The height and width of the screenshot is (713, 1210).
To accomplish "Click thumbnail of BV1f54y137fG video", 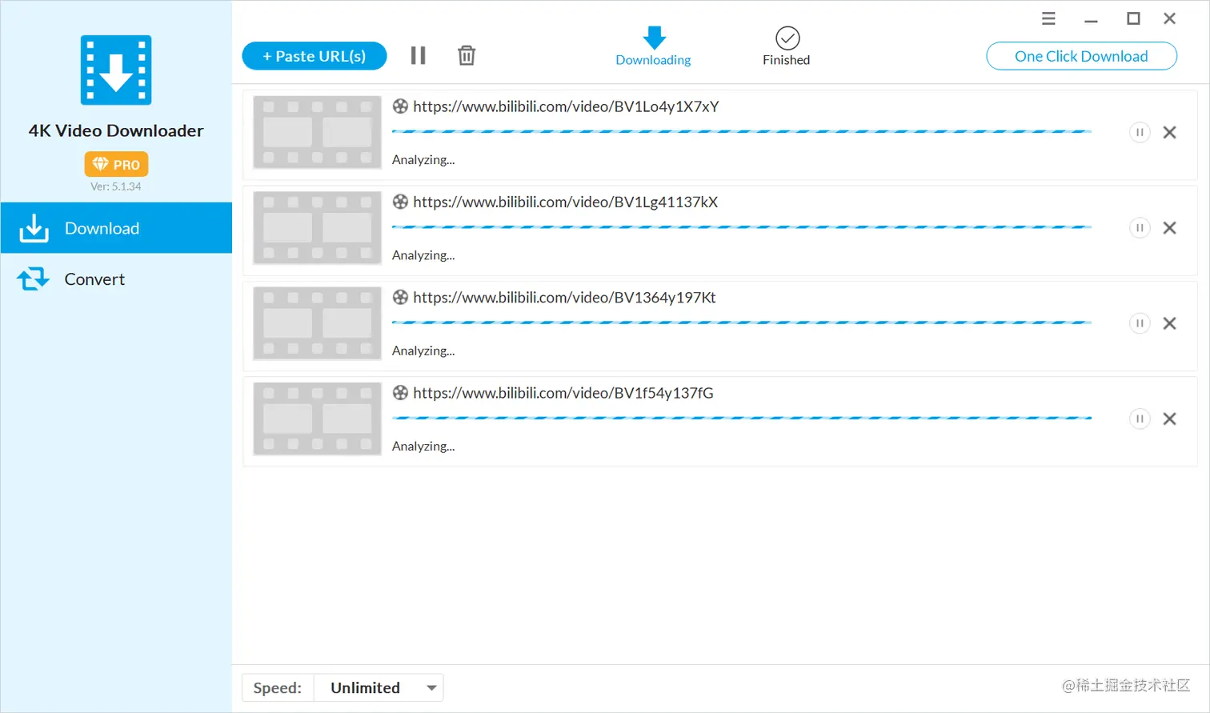I will 317,419.
